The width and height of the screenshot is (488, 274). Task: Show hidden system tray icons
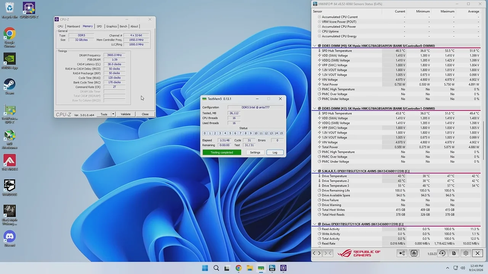(448, 268)
